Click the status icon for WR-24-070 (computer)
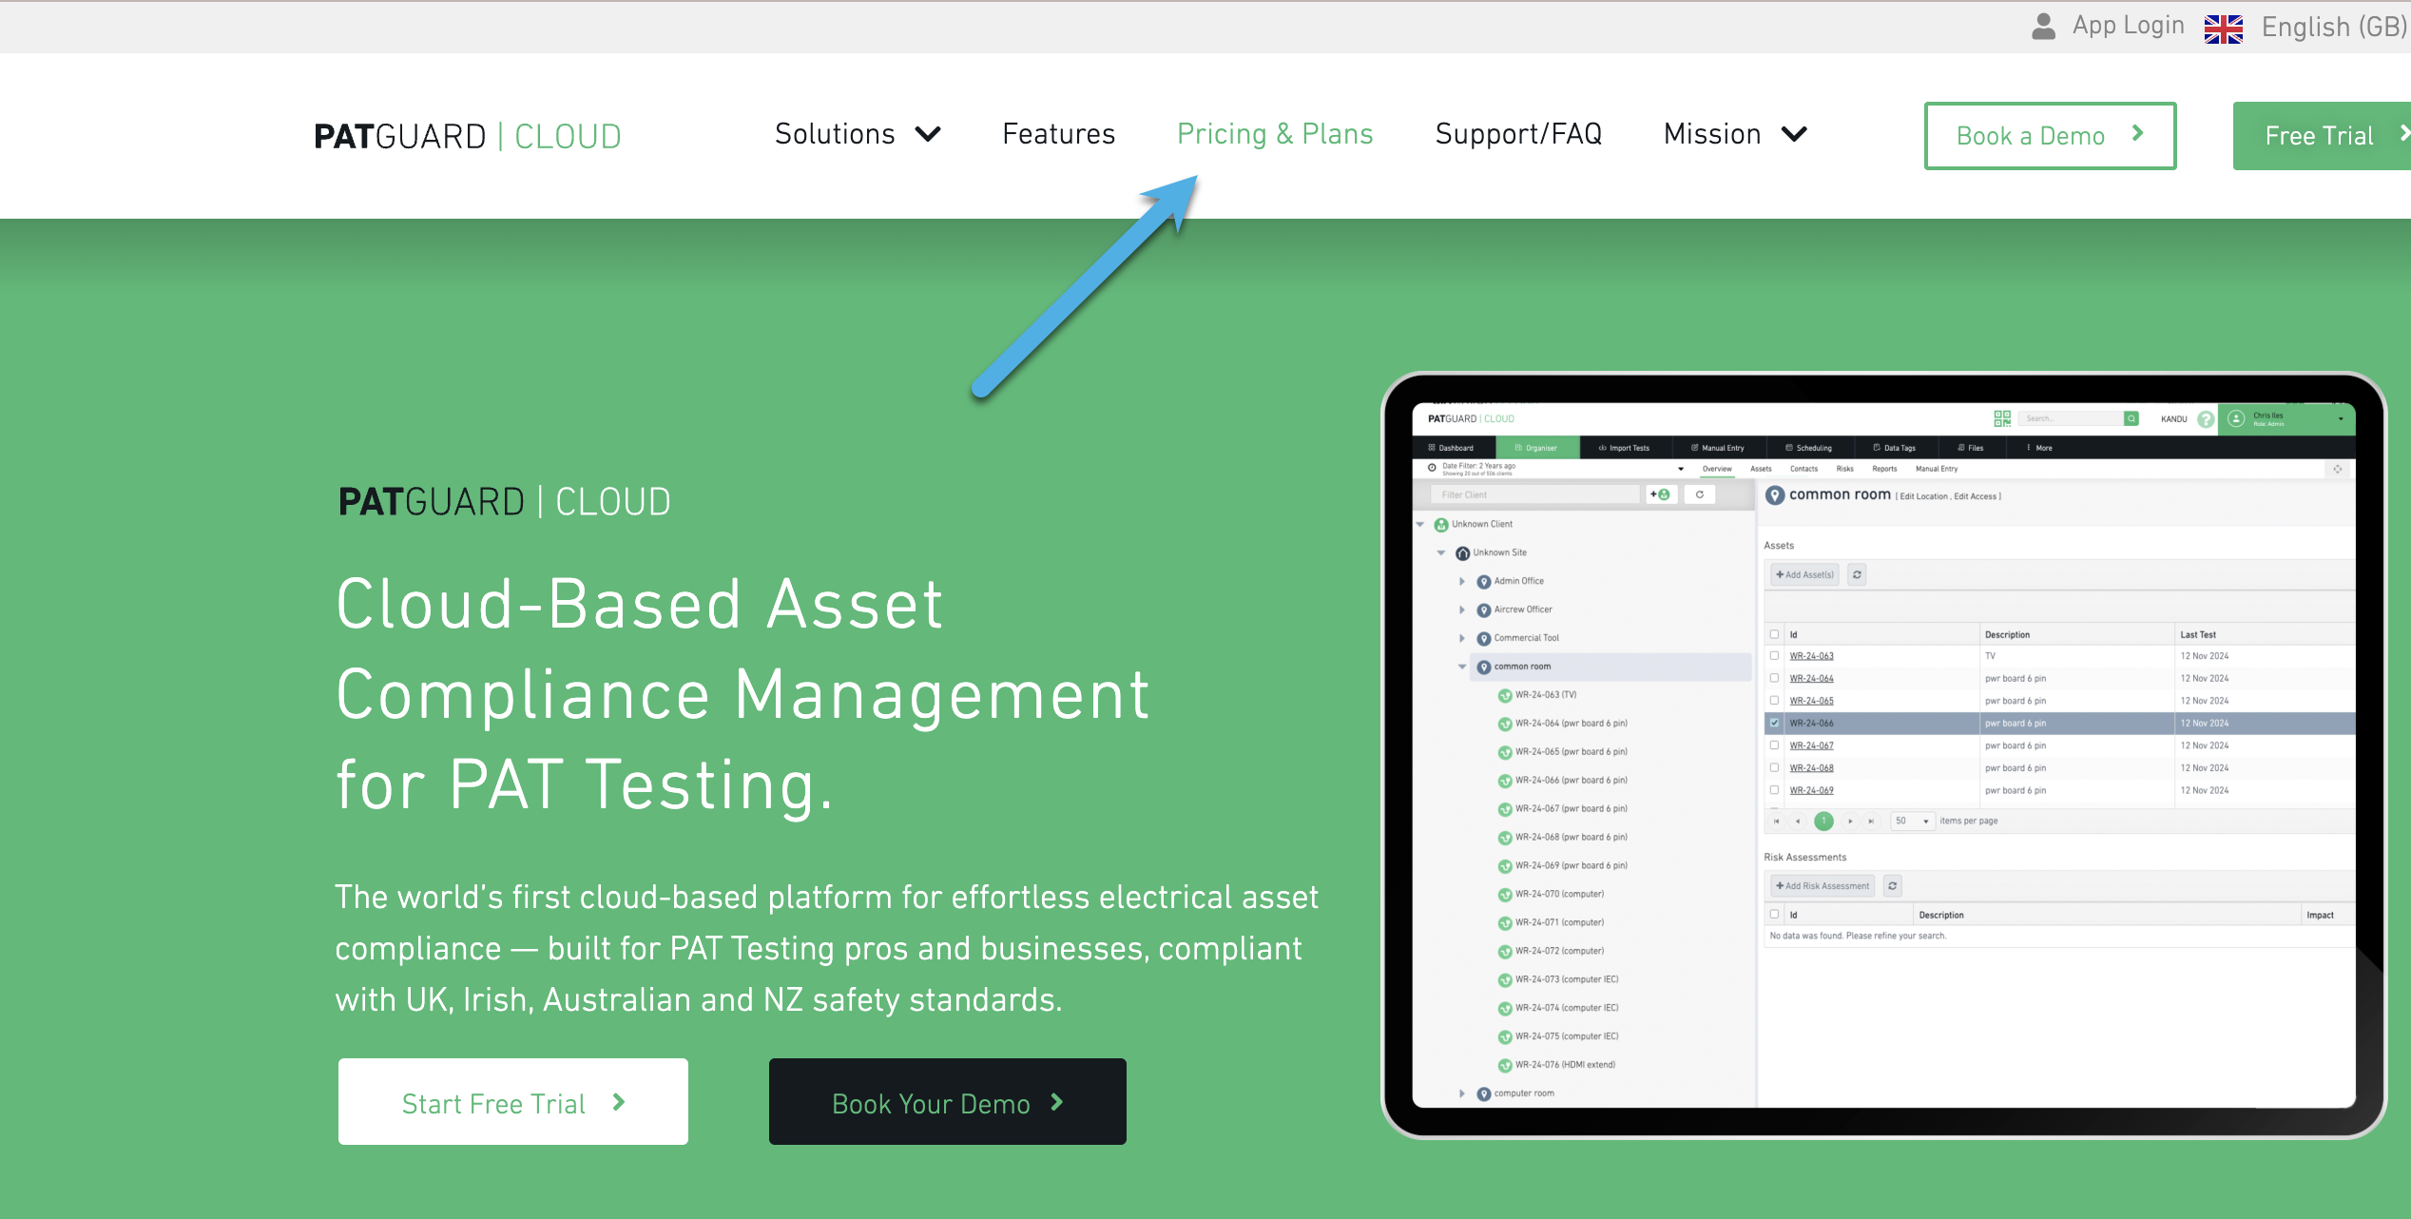 point(1505,895)
